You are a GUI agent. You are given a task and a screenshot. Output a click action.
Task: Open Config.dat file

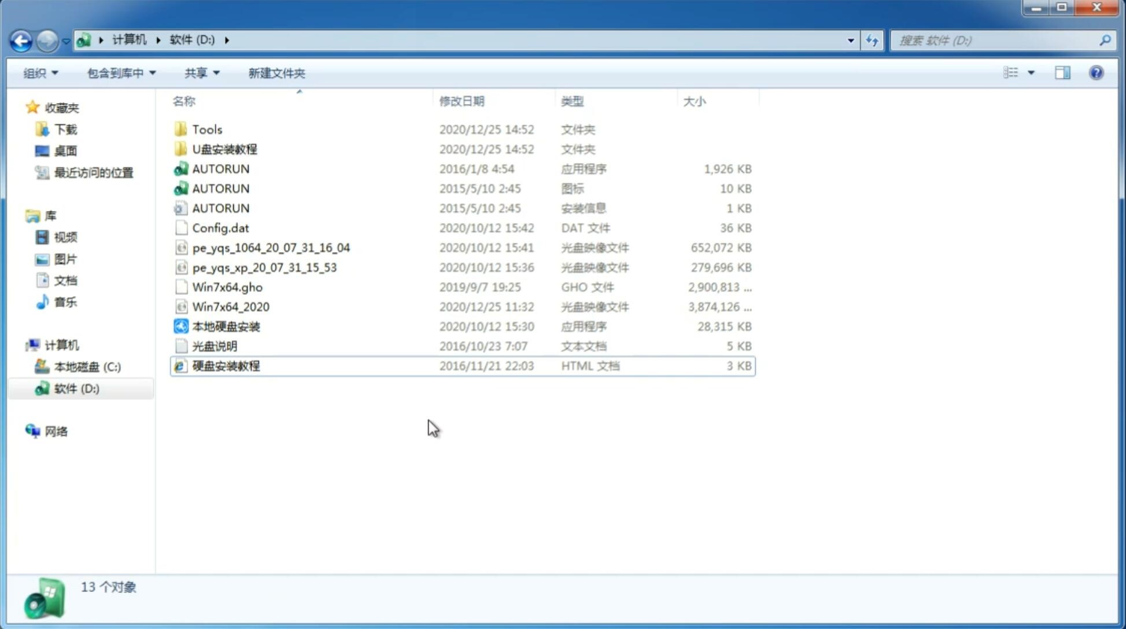click(220, 227)
